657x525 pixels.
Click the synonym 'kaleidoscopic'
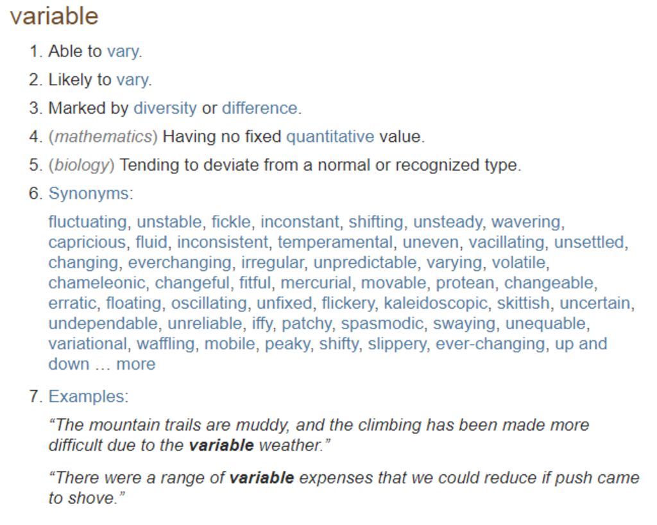click(x=436, y=304)
